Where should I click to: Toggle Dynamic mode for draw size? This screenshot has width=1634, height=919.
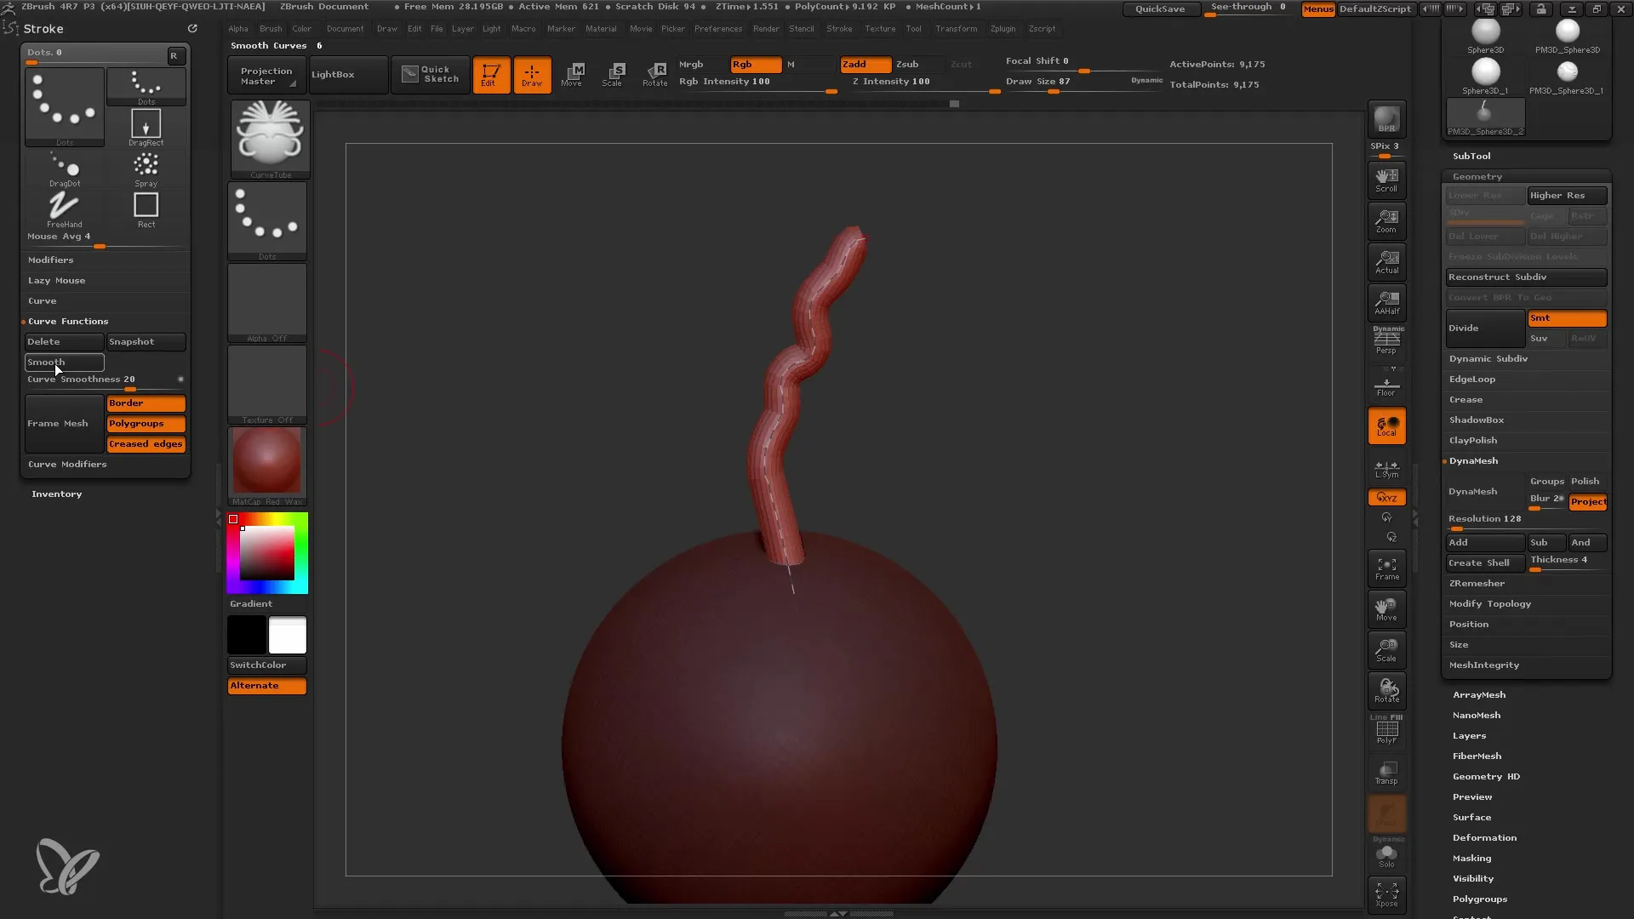pos(1146,81)
